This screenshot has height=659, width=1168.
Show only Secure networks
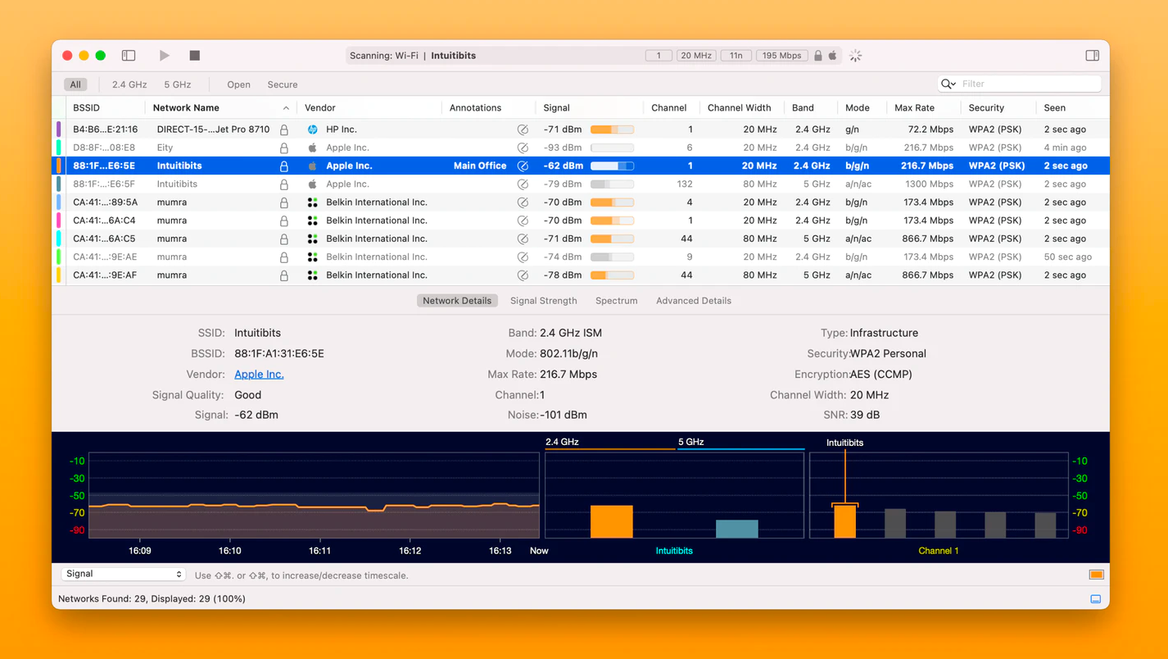pyautogui.click(x=283, y=84)
